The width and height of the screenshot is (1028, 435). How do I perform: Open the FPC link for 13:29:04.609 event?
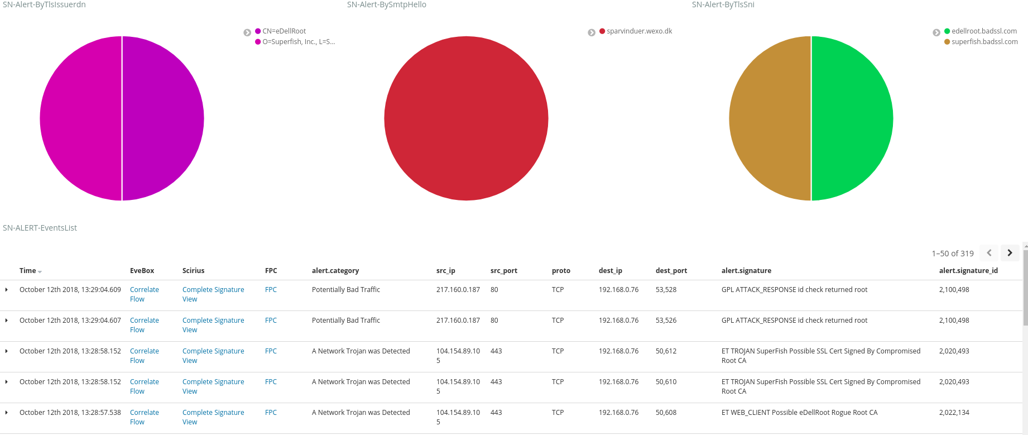pos(271,290)
